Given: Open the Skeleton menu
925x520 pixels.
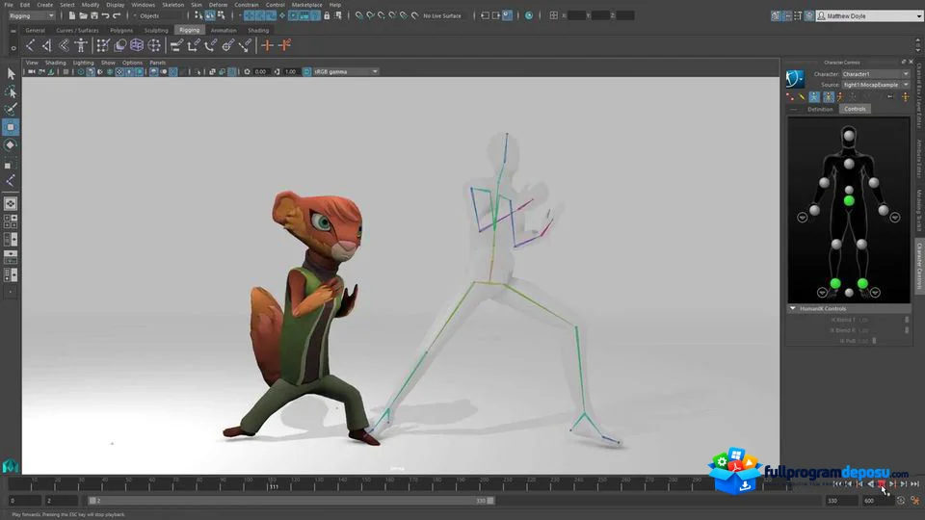Looking at the screenshot, I should 172,5.
